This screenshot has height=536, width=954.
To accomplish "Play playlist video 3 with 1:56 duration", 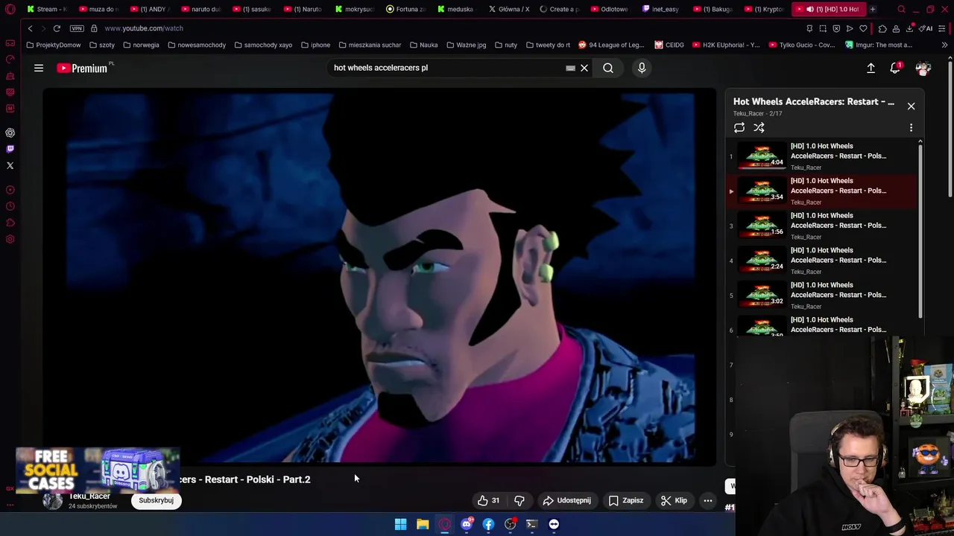I will click(823, 226).
